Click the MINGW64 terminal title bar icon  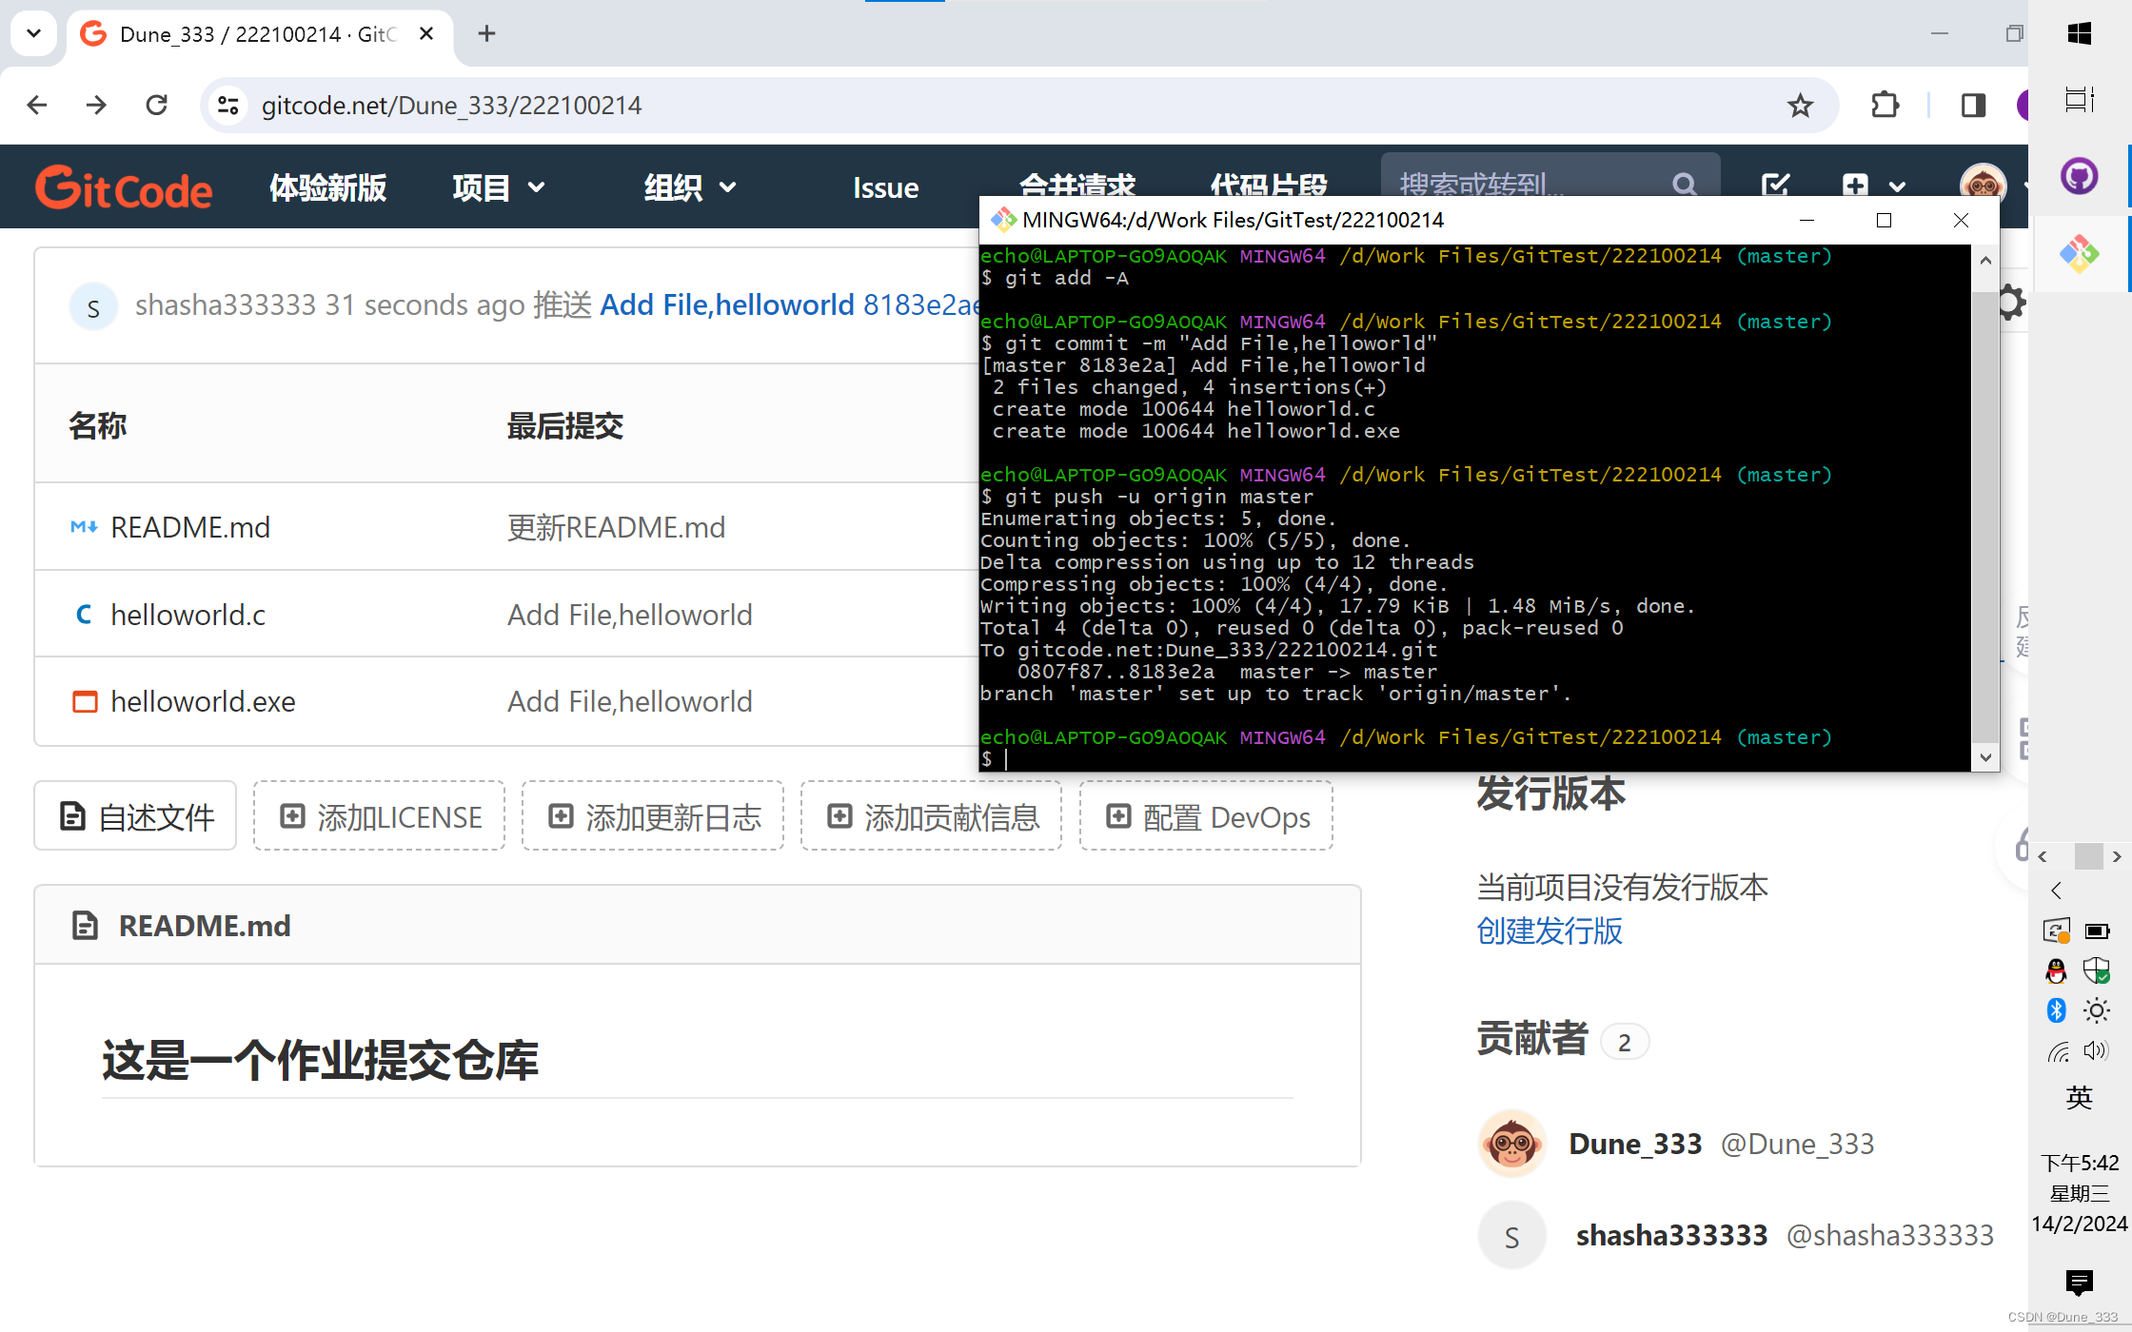tap(1002, 220)
